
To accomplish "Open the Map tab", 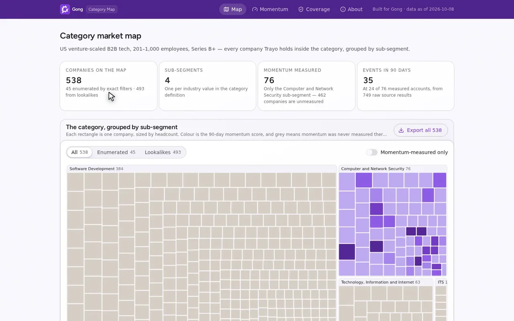I will coord(233,9).
